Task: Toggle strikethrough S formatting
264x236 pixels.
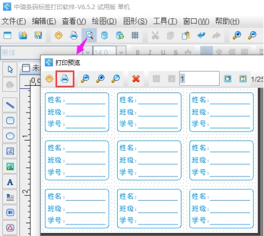Action: pyautogui.click(x=175, y=52)
